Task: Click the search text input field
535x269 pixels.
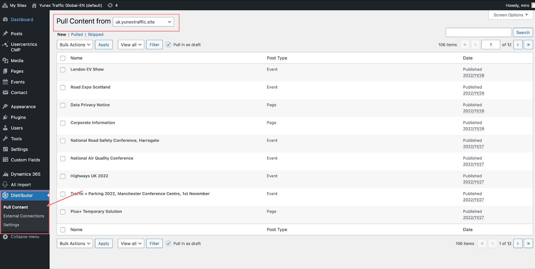Action: (478, 32)
